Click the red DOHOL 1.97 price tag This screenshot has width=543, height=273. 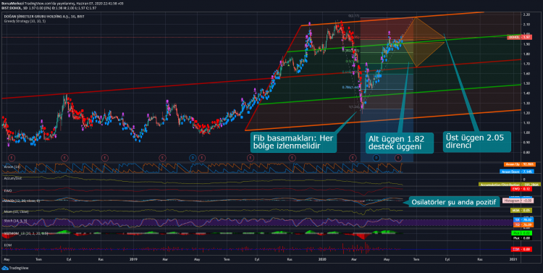pos(519,37)
